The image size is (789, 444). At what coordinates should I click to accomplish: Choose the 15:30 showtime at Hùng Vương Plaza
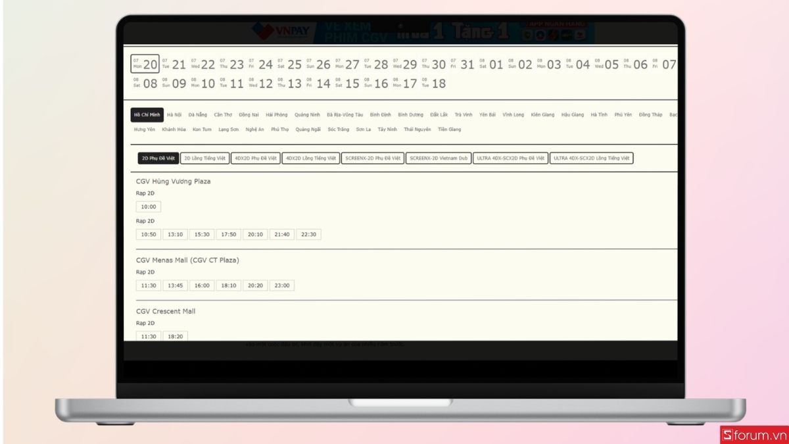point(202,234)
